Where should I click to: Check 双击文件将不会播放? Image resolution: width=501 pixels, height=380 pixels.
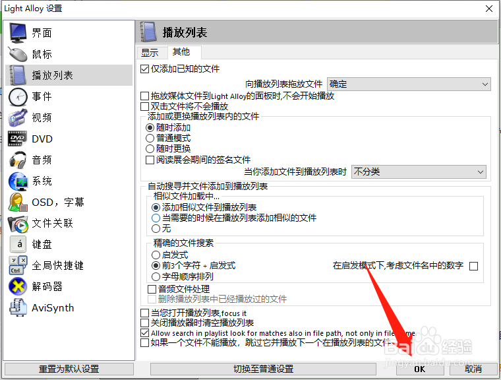click(145, 106)
